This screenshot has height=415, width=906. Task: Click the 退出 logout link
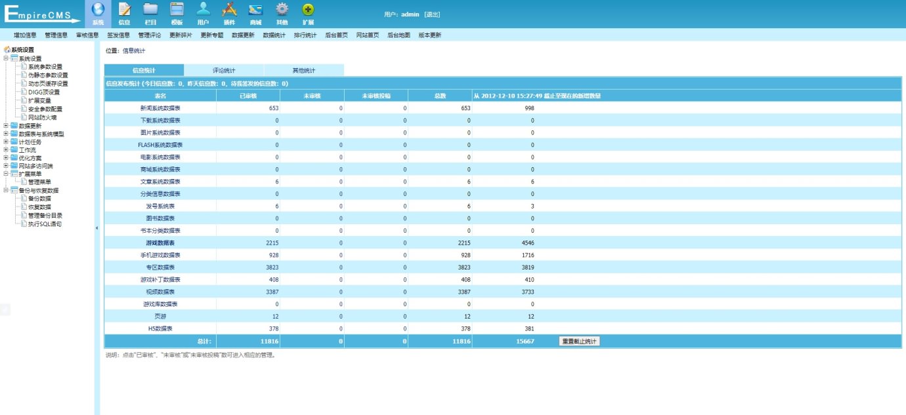(432, 14)
